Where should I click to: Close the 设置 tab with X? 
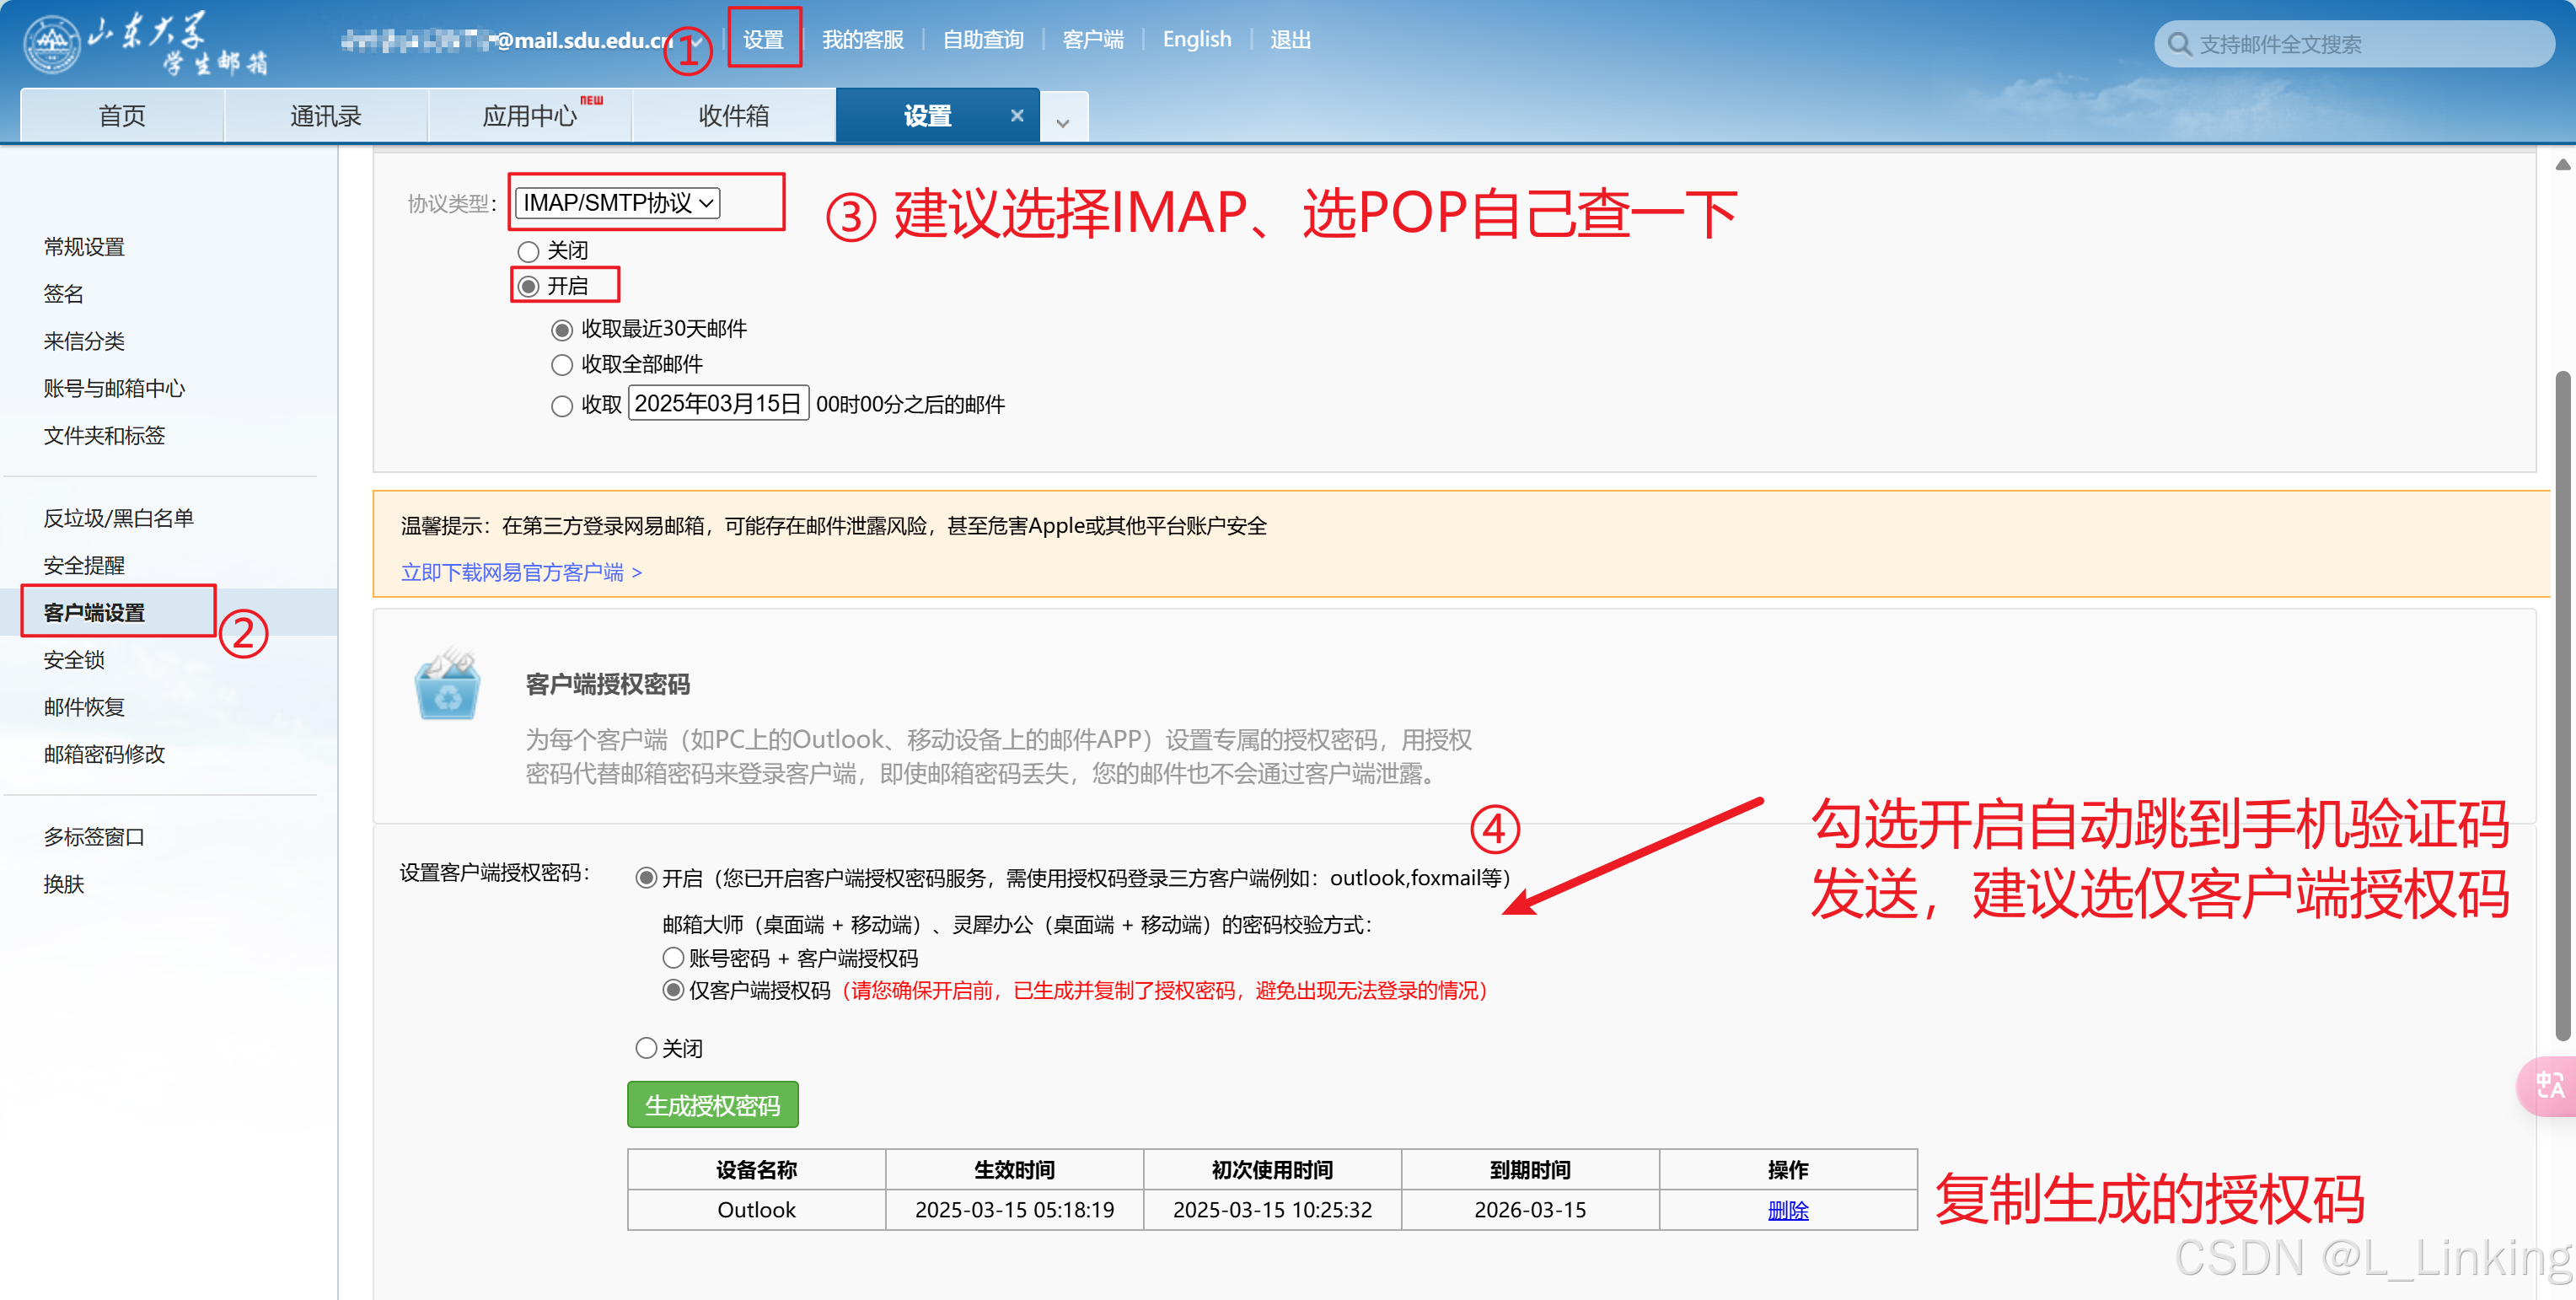click(x=1017, y=116)
